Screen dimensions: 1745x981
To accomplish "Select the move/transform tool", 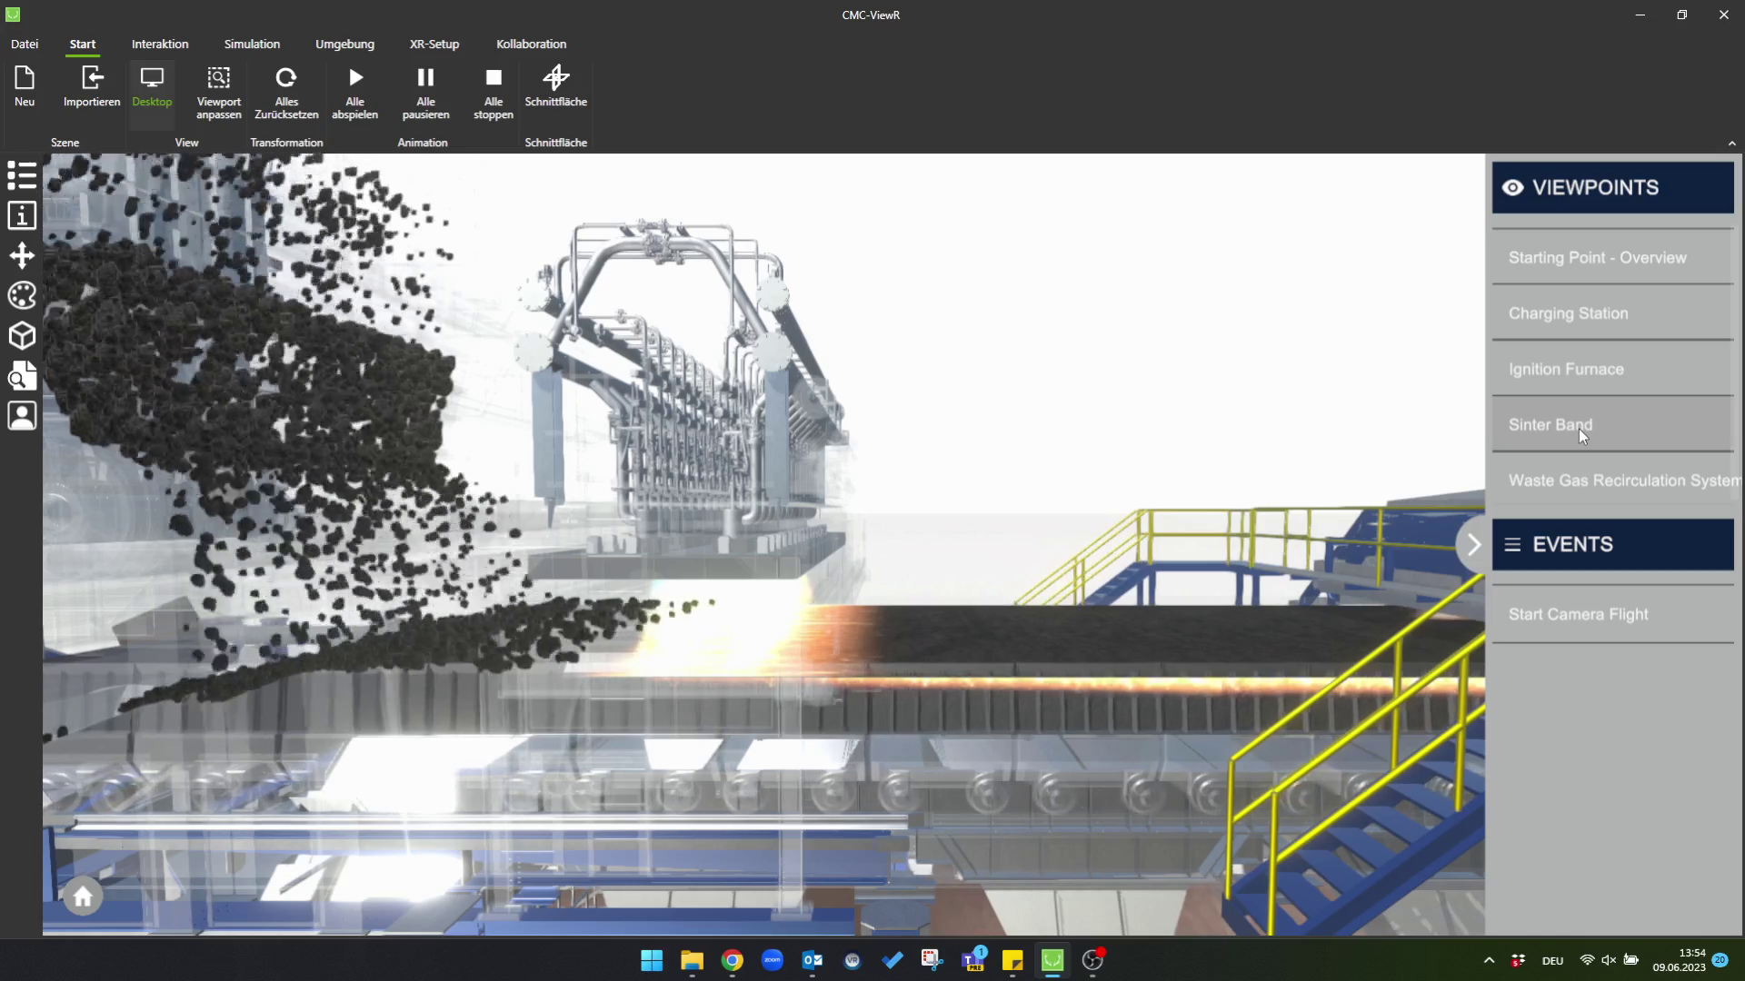I will 22,255.
